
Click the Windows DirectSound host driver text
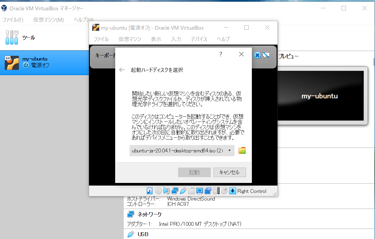point(191,199)
